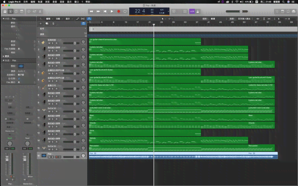Open the Note Pads icon

pos(283,11)
